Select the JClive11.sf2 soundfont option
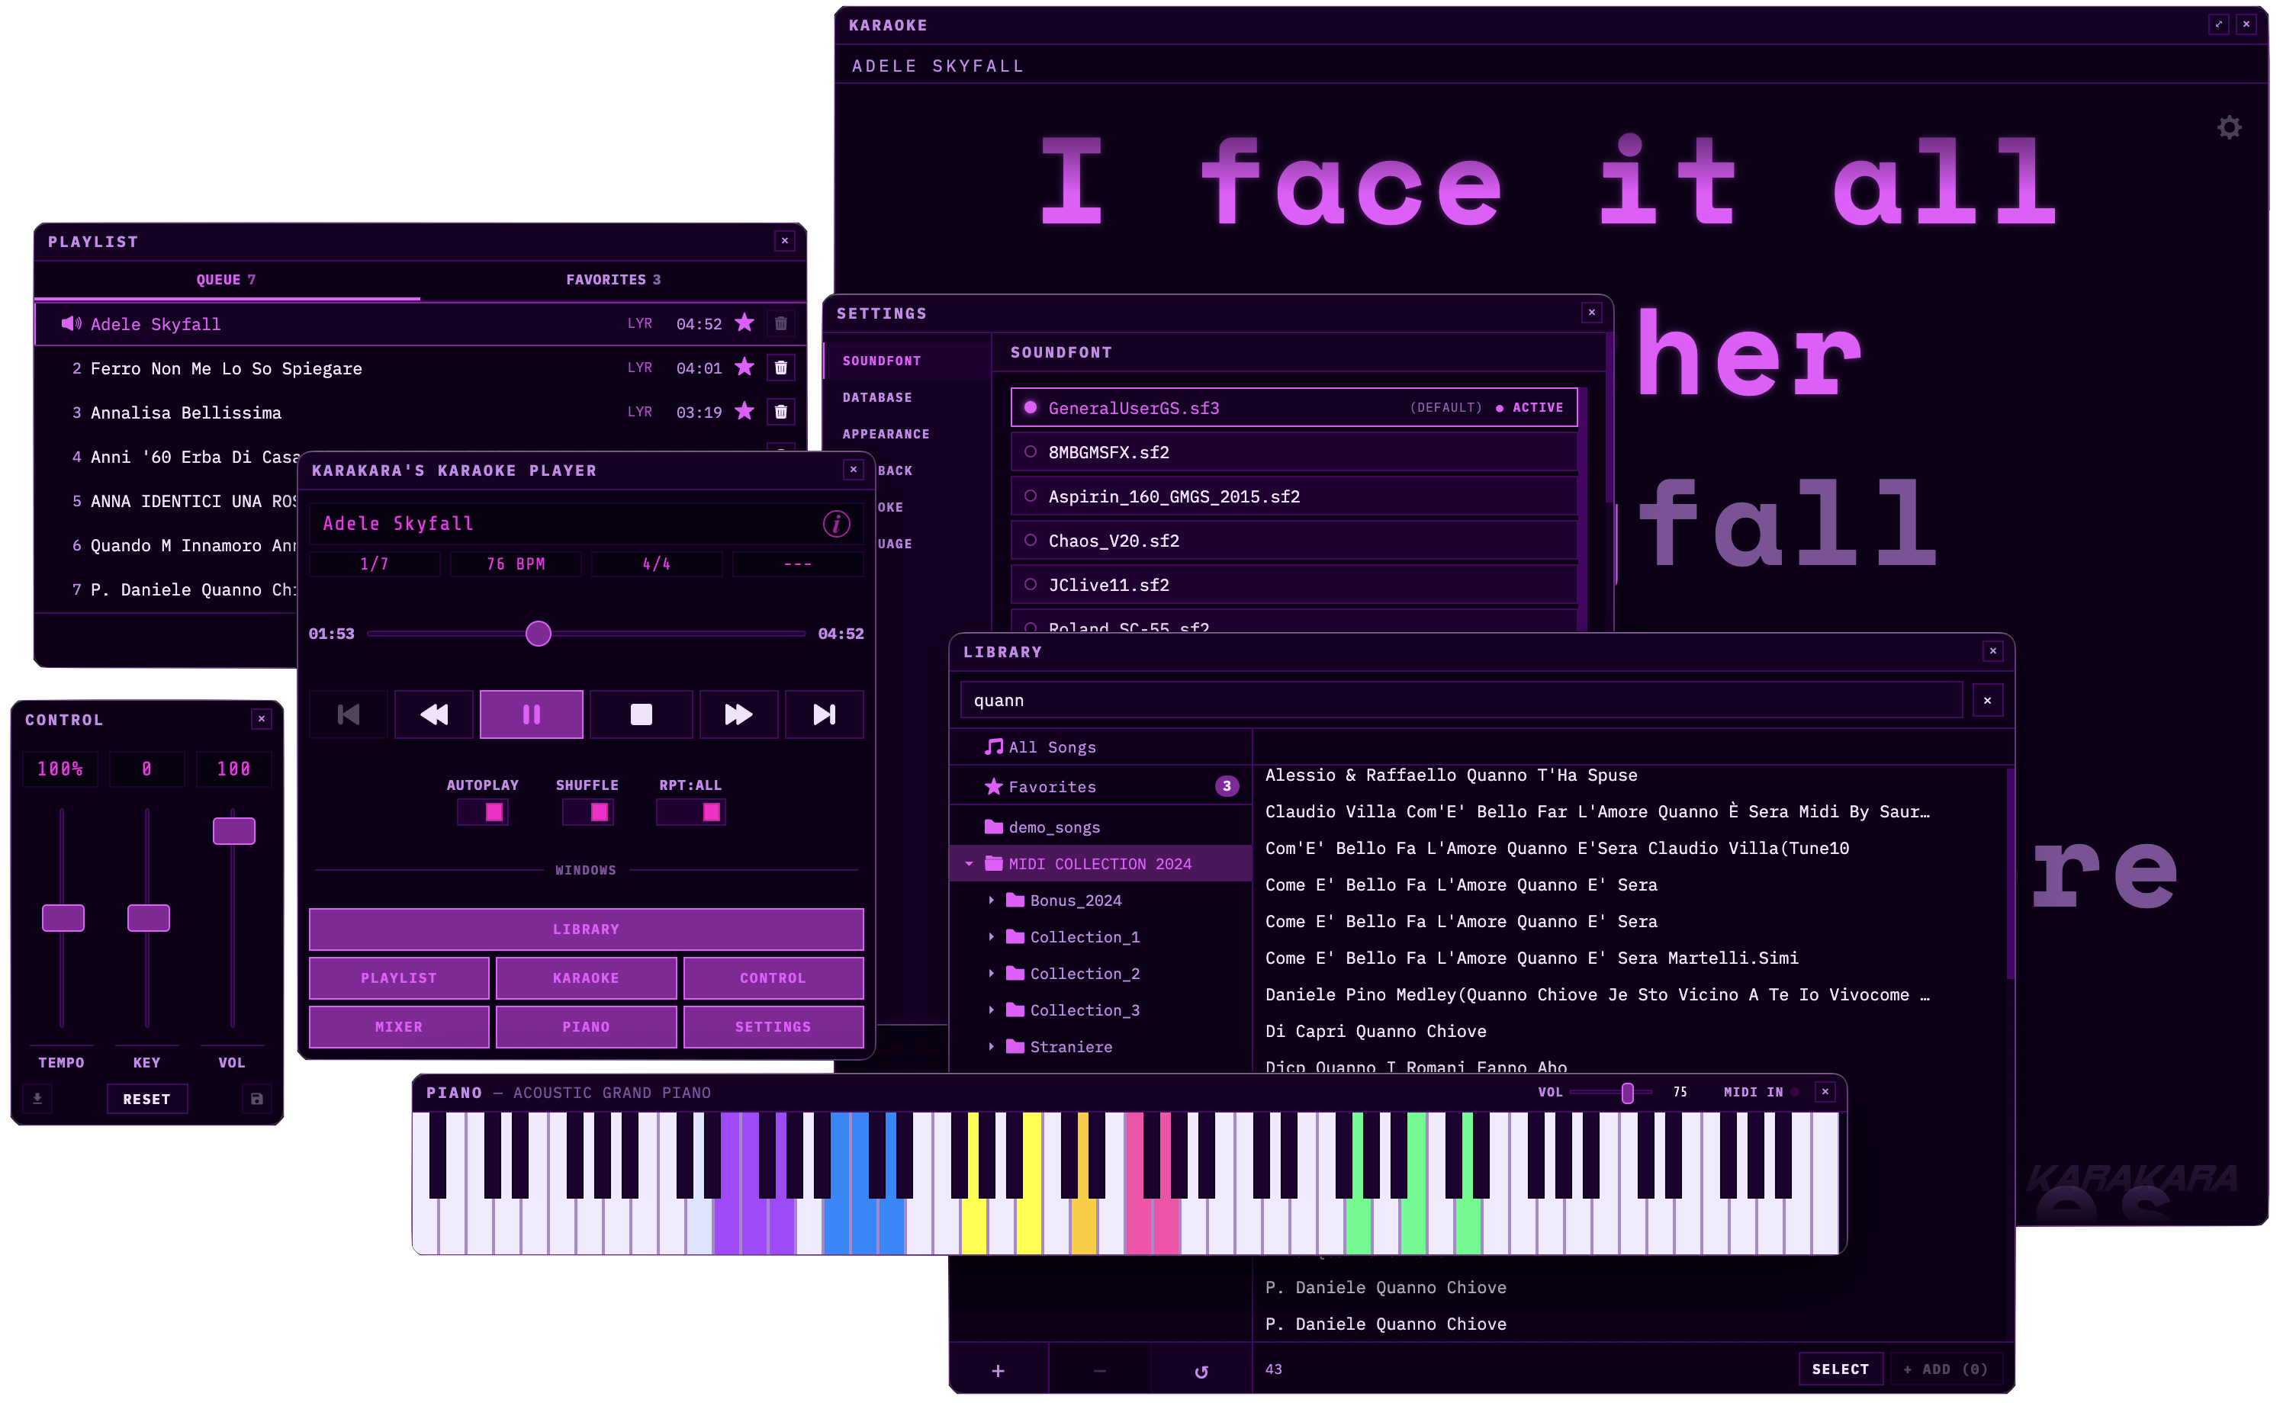Image resolution: width=2280 pixels, height=1403 pixels. [1294, 585]
